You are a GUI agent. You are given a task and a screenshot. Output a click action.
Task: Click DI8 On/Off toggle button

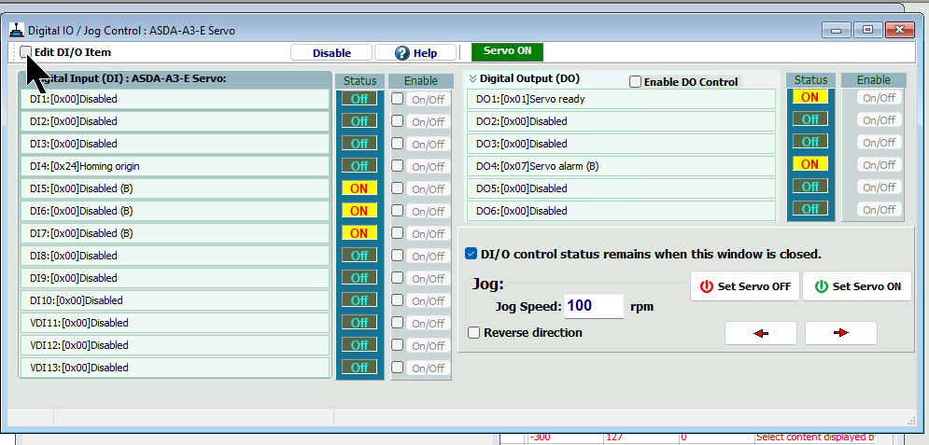click(x=428, y=257)
